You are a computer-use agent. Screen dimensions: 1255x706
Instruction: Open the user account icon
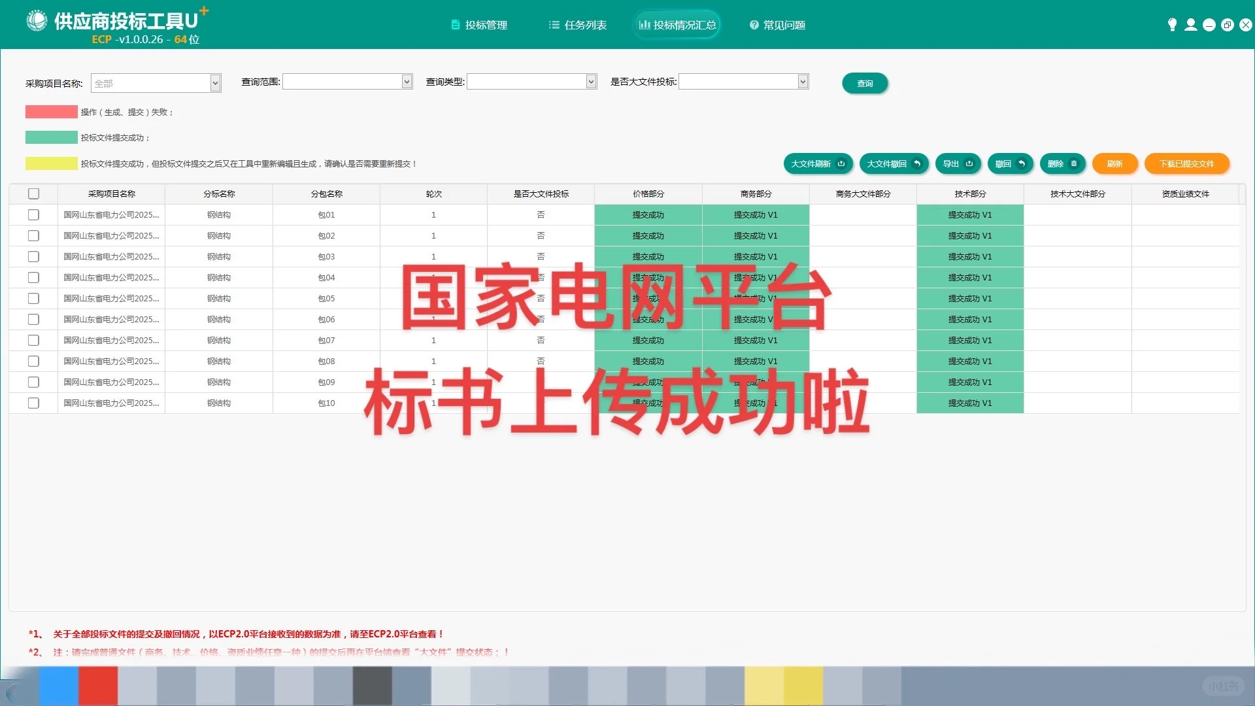[x=1191, y=24]
